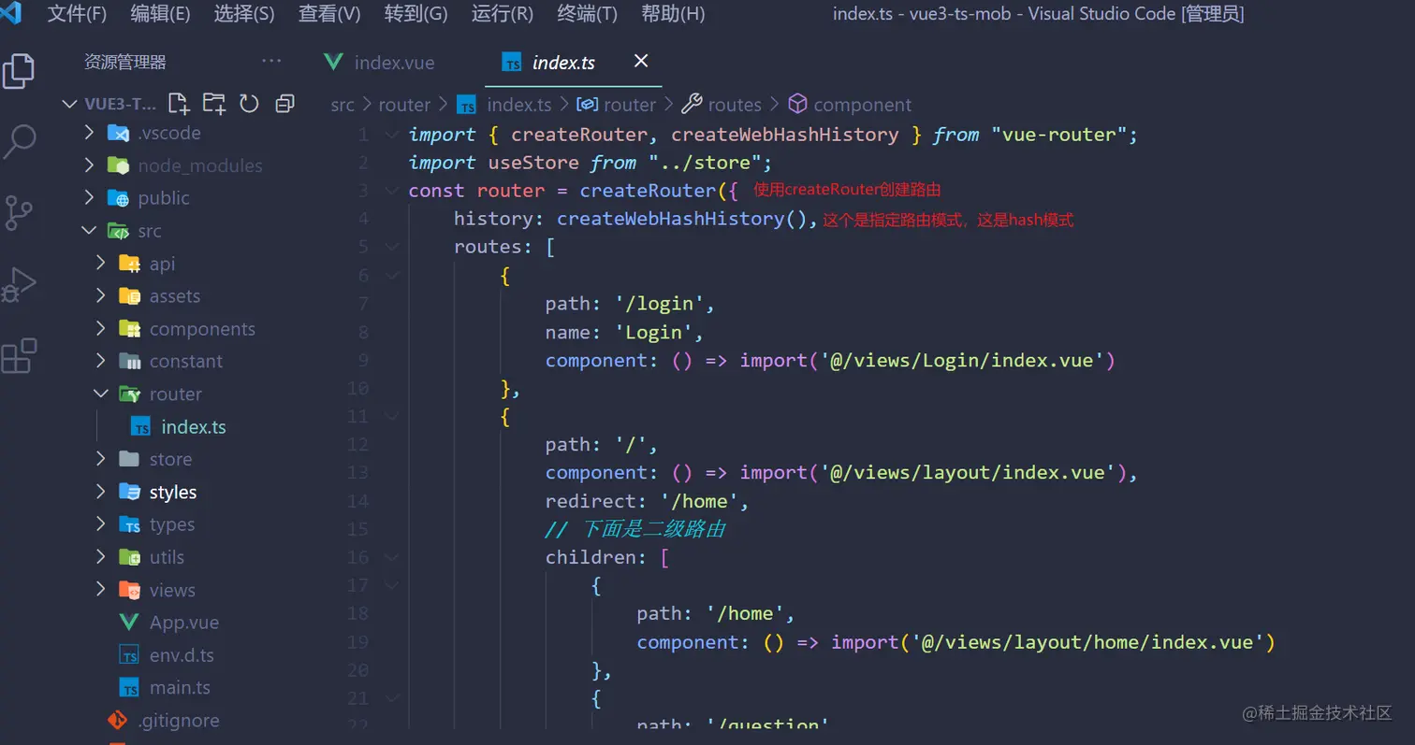1415x745 pixels.
Task: Fold the route object starting line 11
Action: [x=391, y=416]
